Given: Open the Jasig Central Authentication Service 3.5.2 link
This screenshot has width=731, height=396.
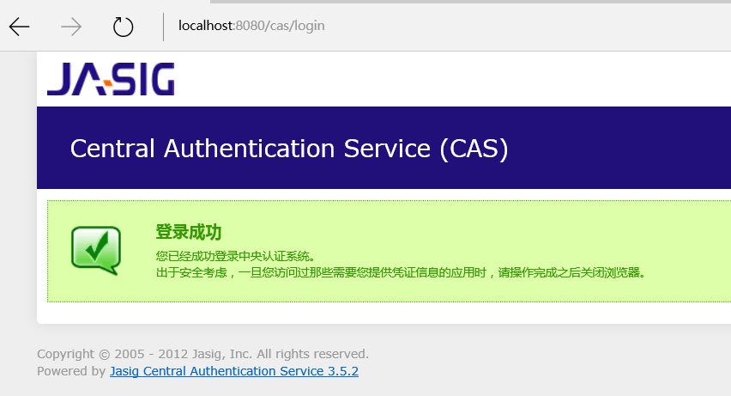Looking at the screenshot, I should point(233,371).
